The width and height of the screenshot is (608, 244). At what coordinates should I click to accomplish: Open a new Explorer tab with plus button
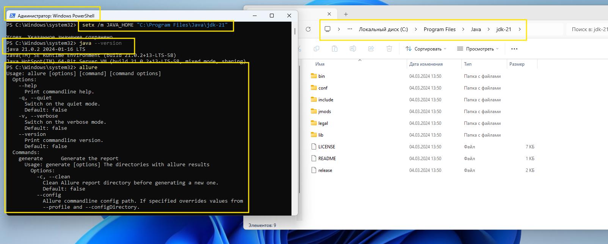point(346,14)
